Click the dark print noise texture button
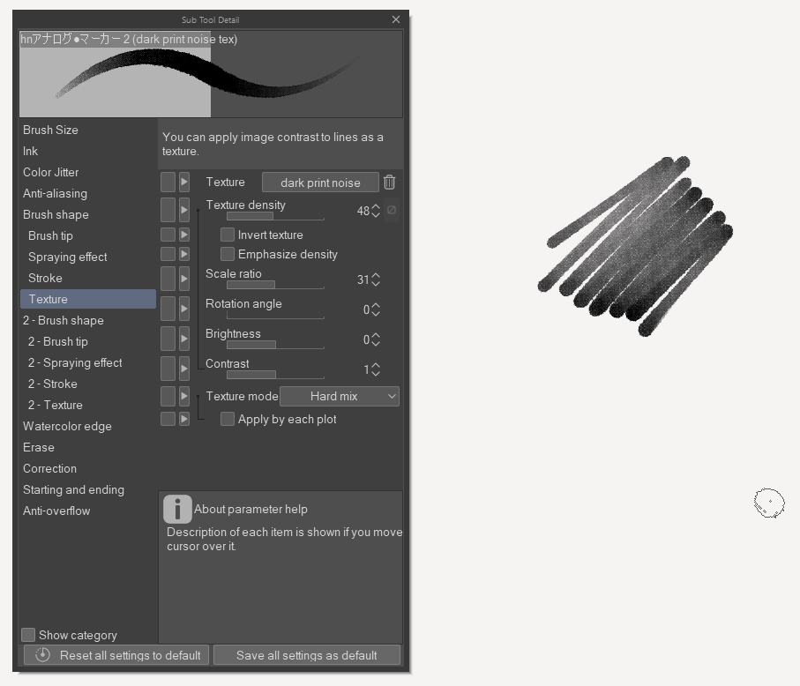The height and width of the screenshot is (686, 800). (x=320, y=183)
